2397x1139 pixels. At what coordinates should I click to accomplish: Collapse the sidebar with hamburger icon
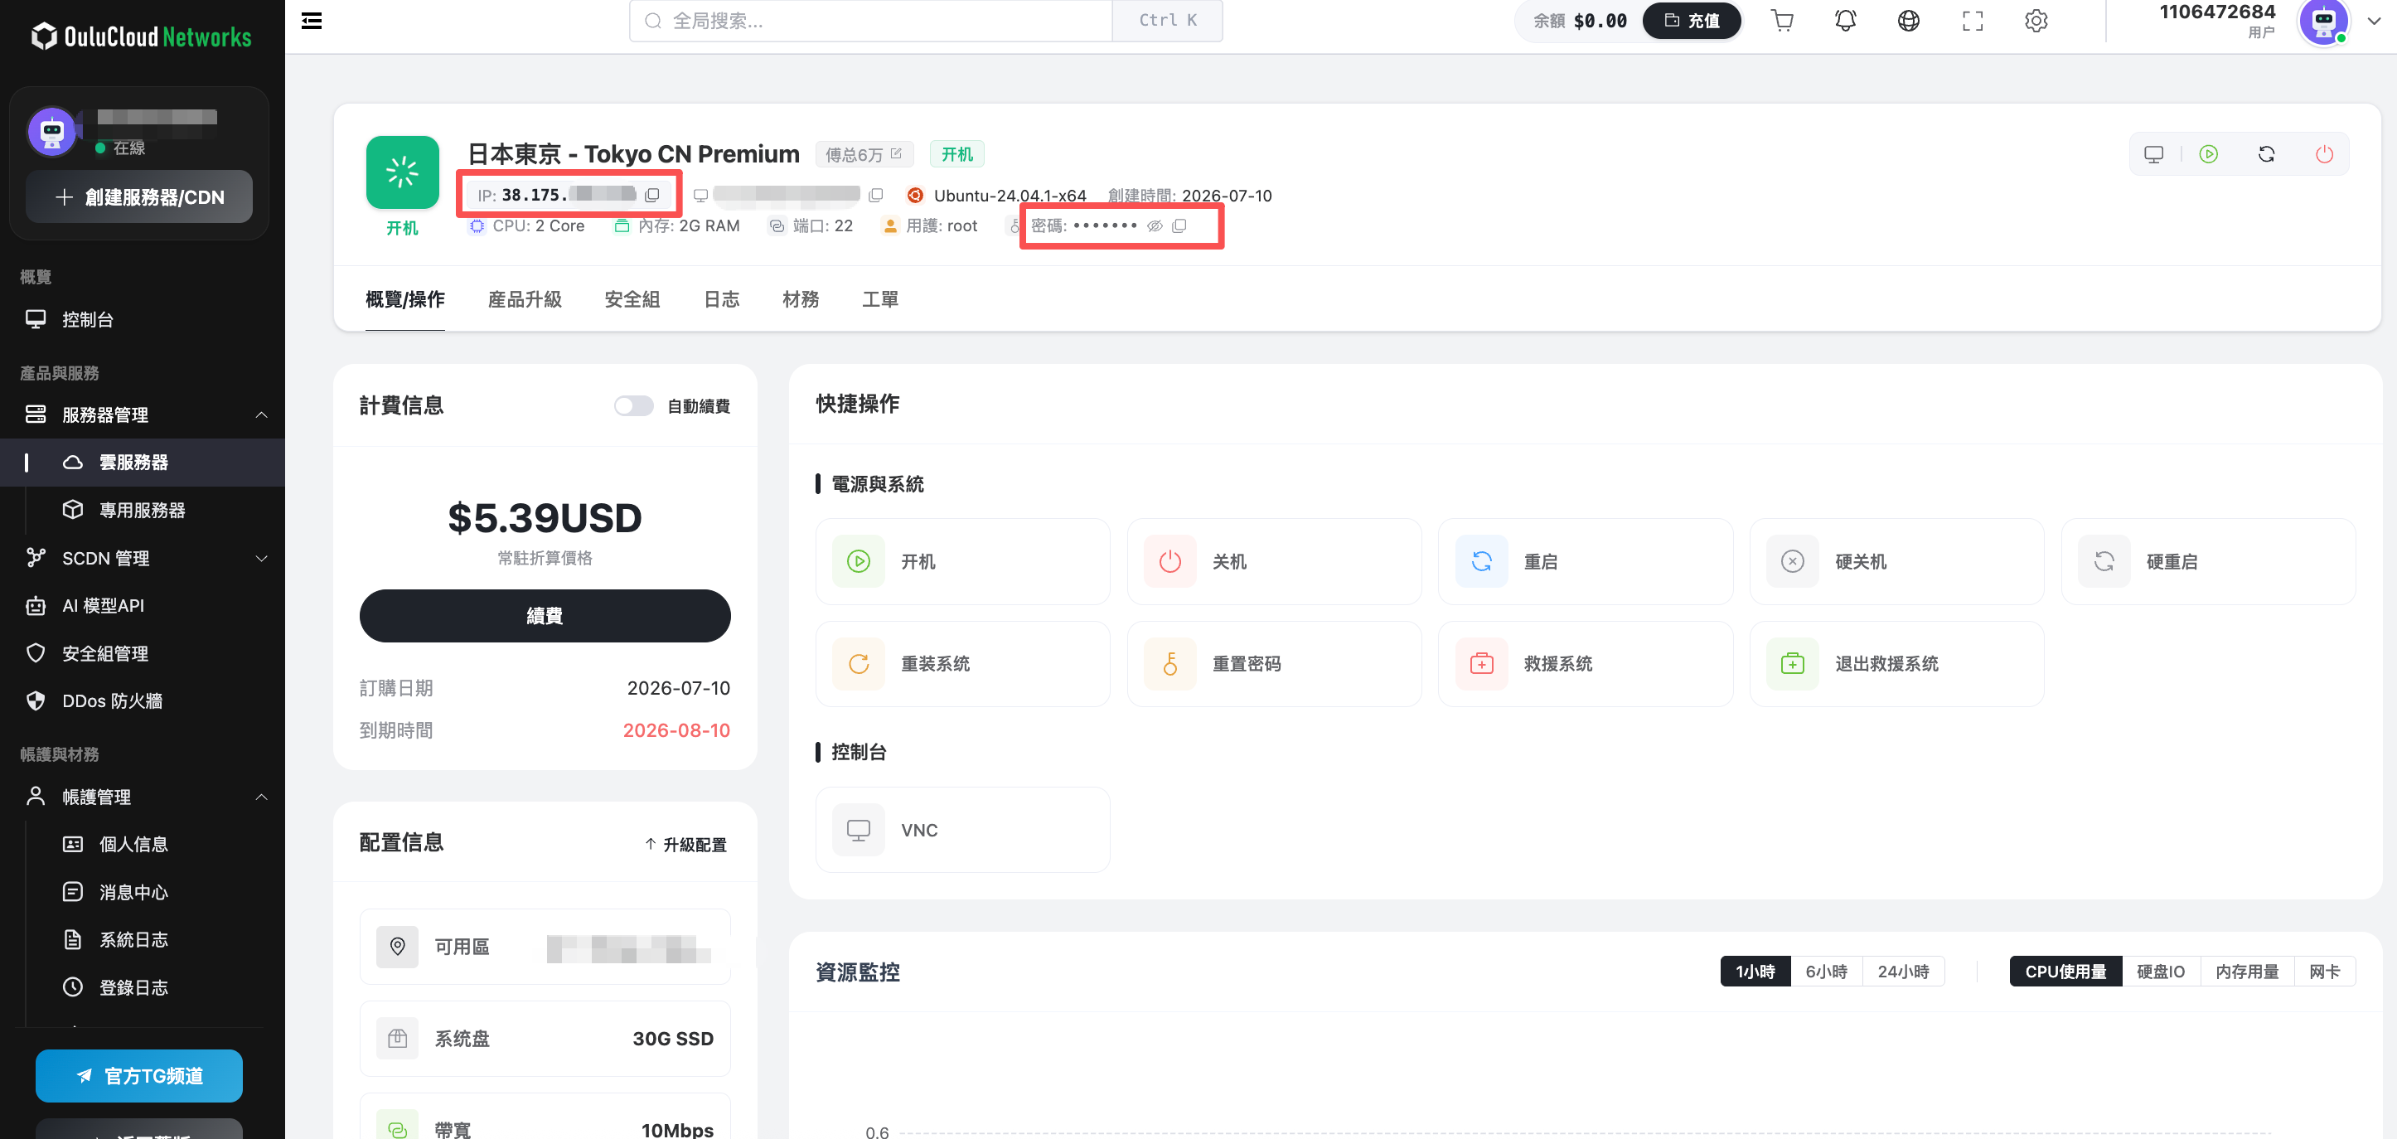tap(312, 21)
